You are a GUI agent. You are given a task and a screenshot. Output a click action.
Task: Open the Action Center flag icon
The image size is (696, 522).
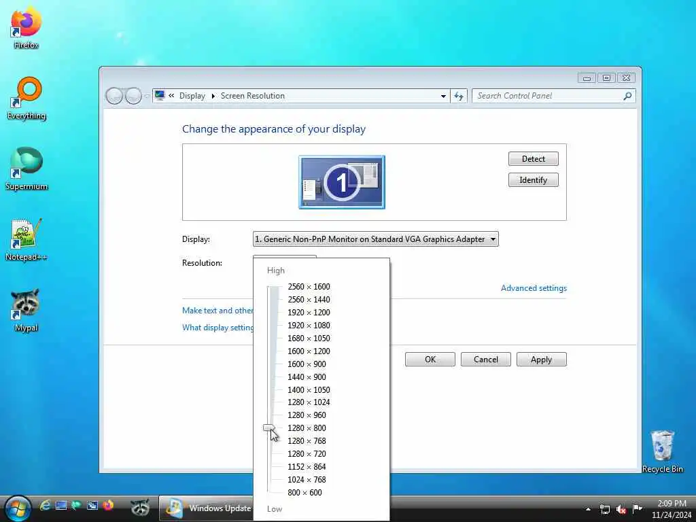[638, 508]
